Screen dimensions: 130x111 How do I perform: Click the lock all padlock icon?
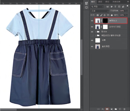(112, 15)
